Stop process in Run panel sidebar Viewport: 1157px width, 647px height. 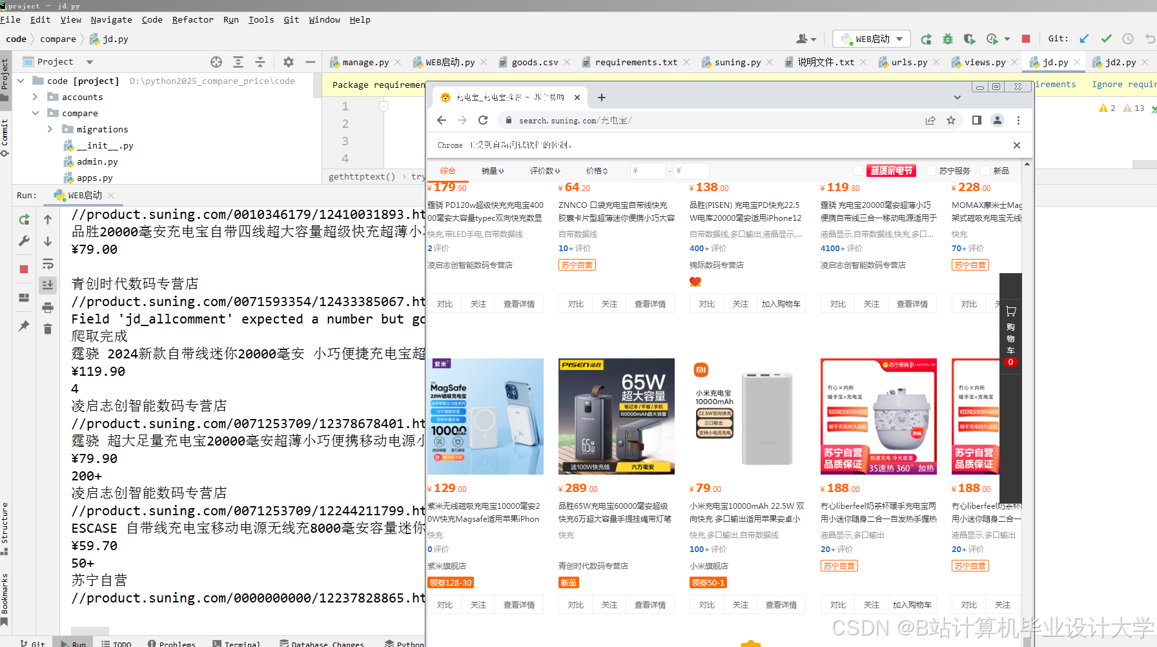coord(24,269)
